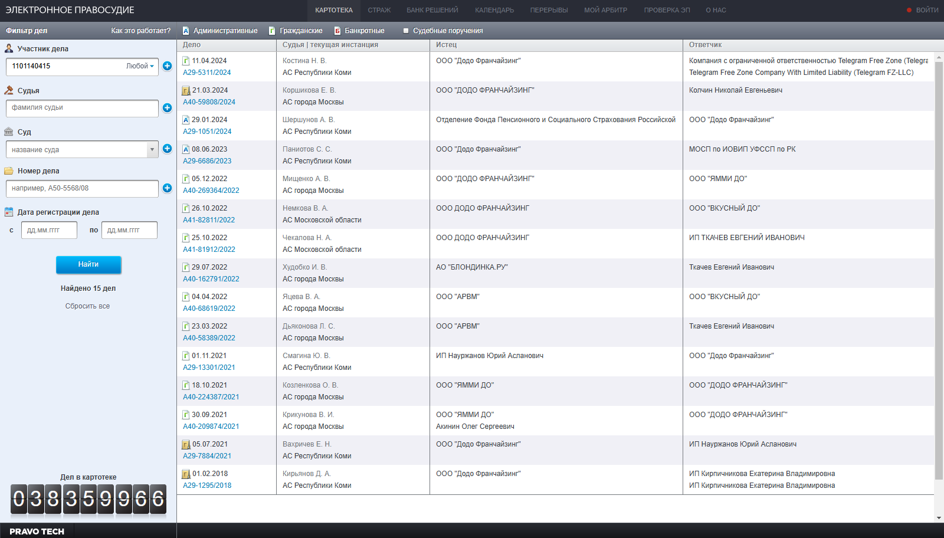944x538 pixels.
Task: Focus the start date с field
Action: tap(49, 230)
